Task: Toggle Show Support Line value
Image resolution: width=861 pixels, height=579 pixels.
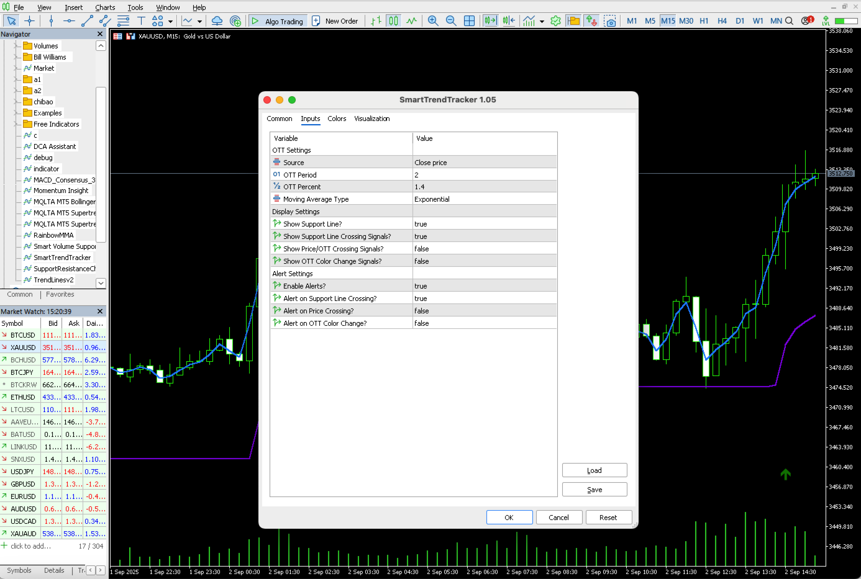Action: pos(485,224)
